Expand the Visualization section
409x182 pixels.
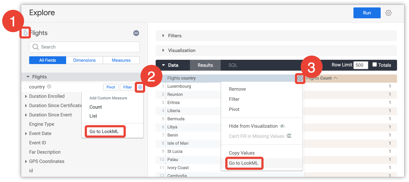163,50
